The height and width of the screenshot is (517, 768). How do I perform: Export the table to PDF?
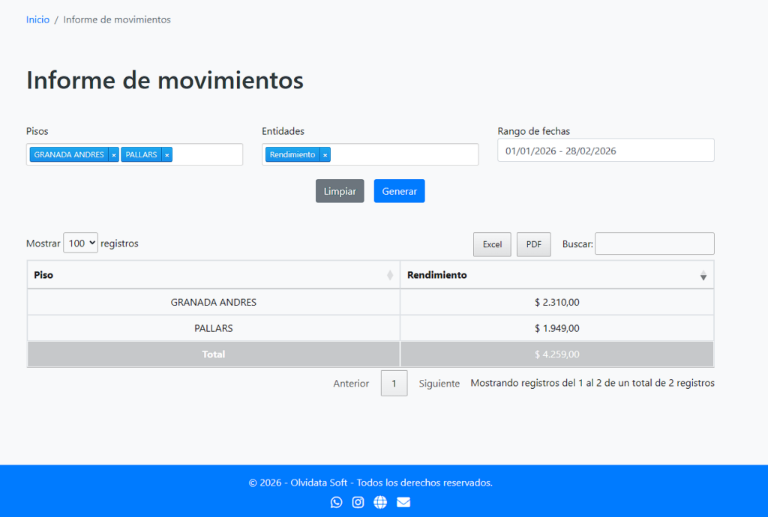pos(533,244)
